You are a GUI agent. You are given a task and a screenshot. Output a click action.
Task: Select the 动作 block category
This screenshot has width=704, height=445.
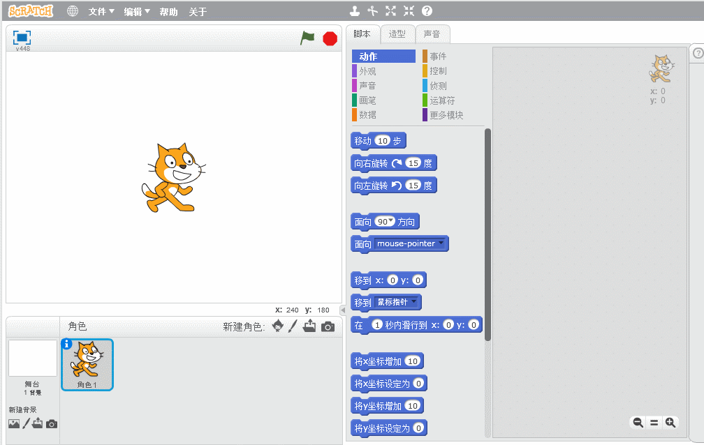[x=383, y=56]
